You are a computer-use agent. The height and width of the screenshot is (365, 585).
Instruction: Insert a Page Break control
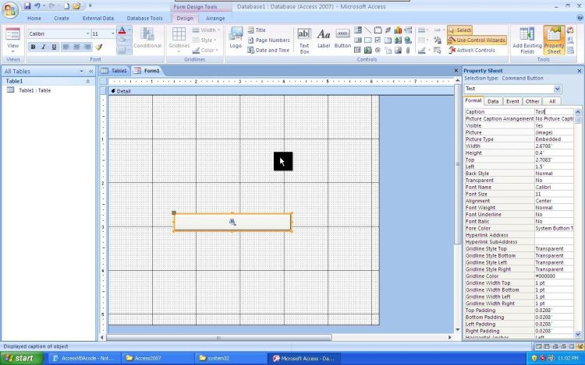pos(408,30)
